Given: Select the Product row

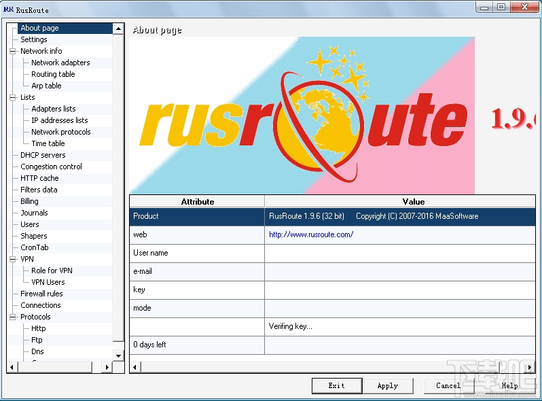Looking at the screenshot, I should (x=333, y=217).
